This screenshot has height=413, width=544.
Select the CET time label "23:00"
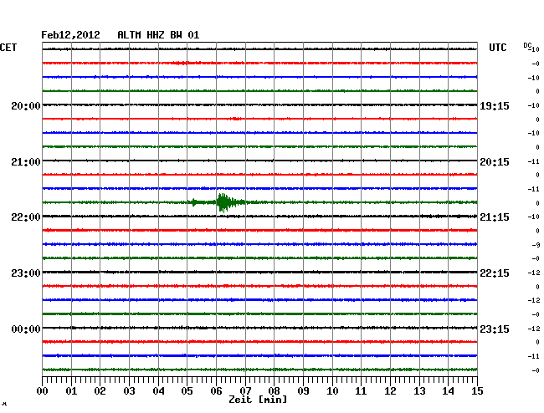[26, 273]
